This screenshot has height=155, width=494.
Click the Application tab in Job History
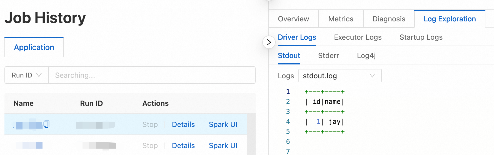[34, 47]
